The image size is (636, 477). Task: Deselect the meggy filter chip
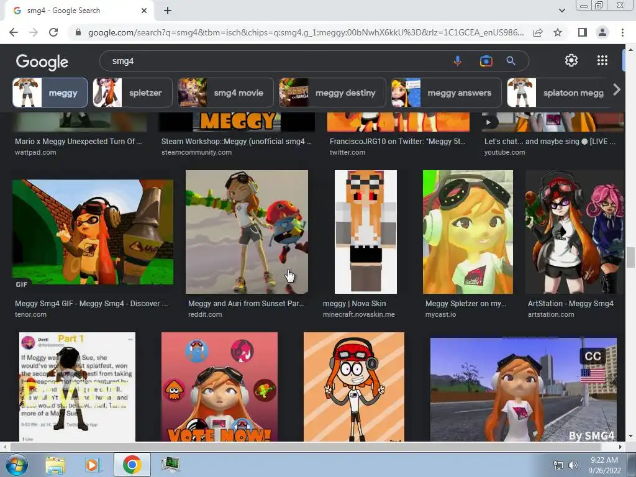[x=50, y=93]
